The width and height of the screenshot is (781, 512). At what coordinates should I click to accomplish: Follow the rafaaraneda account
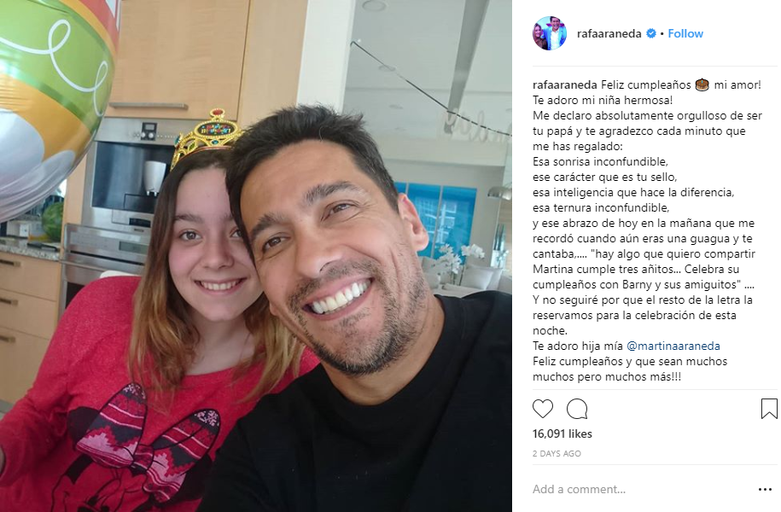[x=685, y=33]
